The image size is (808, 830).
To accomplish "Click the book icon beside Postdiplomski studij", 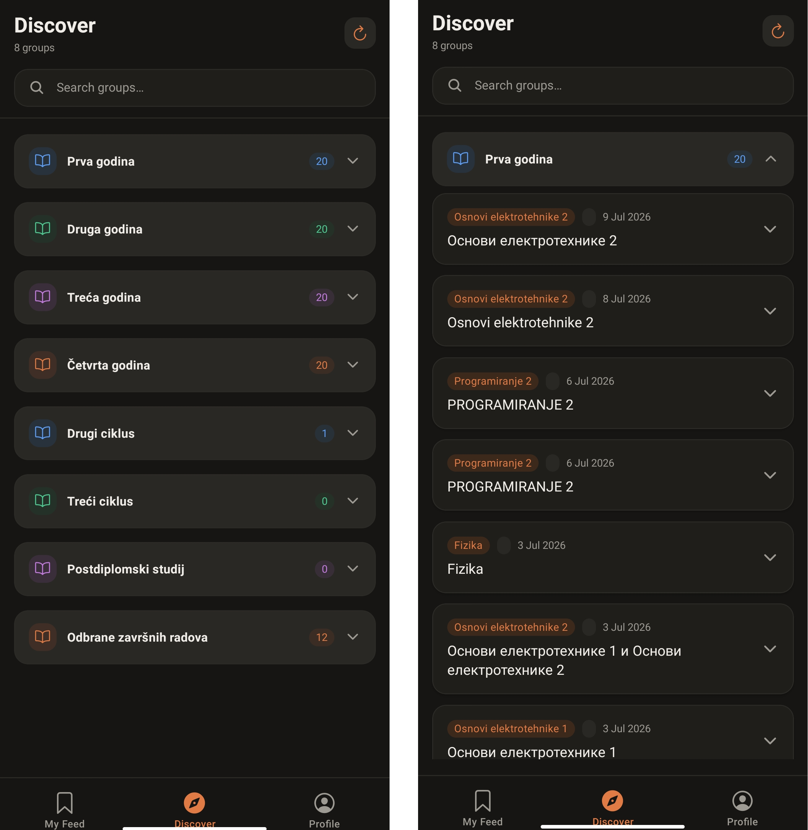I will pos(43,568).
